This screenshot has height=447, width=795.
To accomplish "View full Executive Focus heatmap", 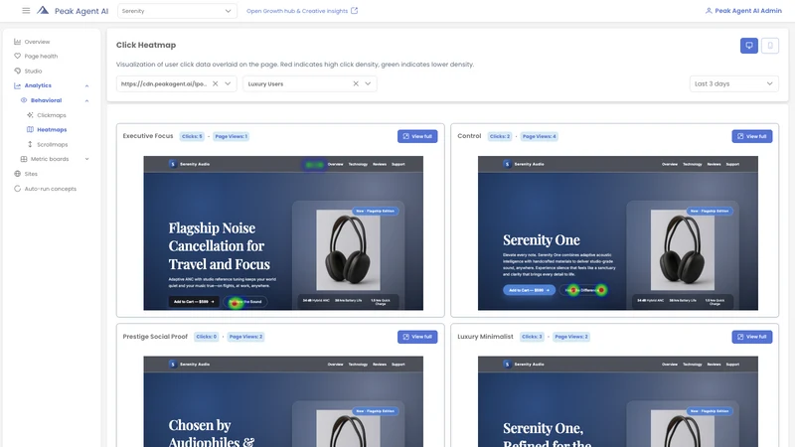I will pos(417,136).
